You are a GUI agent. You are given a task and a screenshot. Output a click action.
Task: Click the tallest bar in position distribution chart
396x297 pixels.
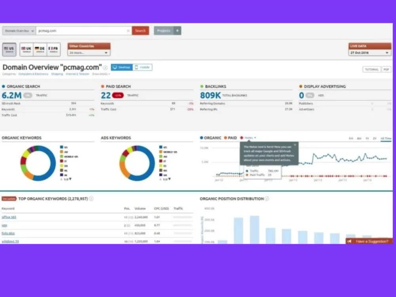click(255, 230)
